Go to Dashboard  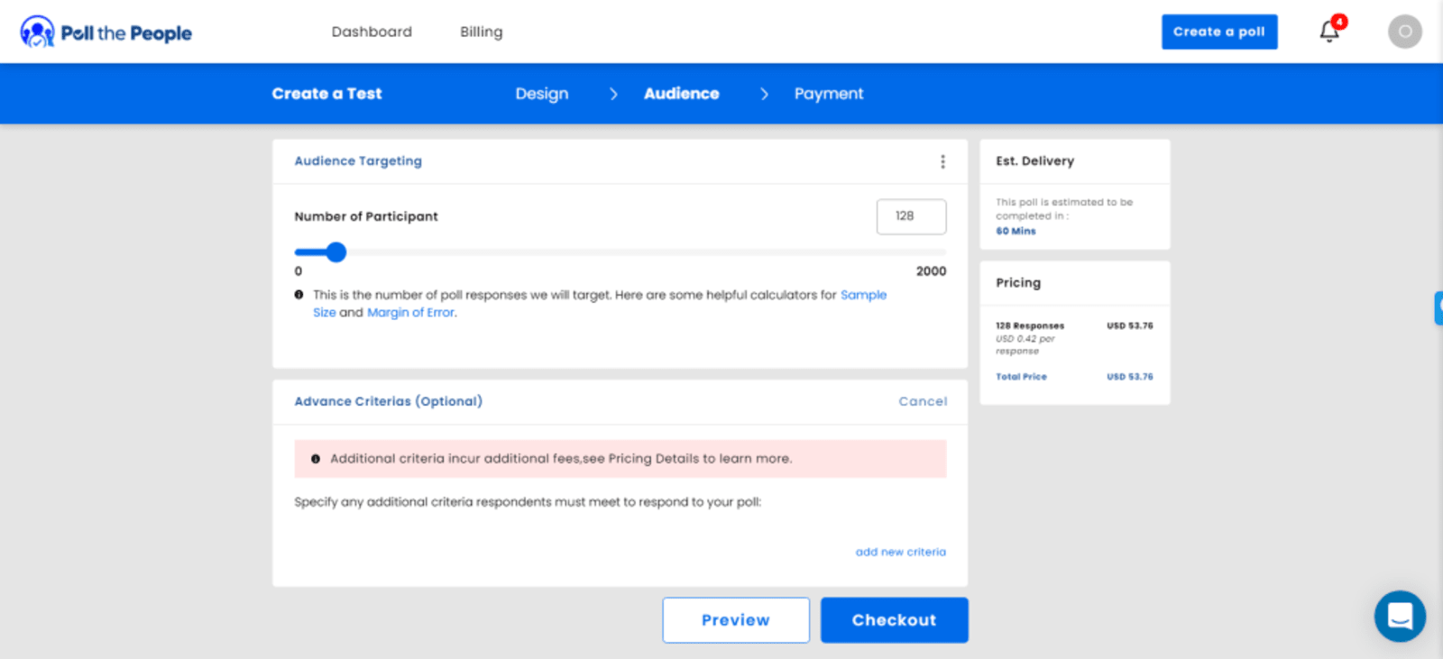point(372,32)
